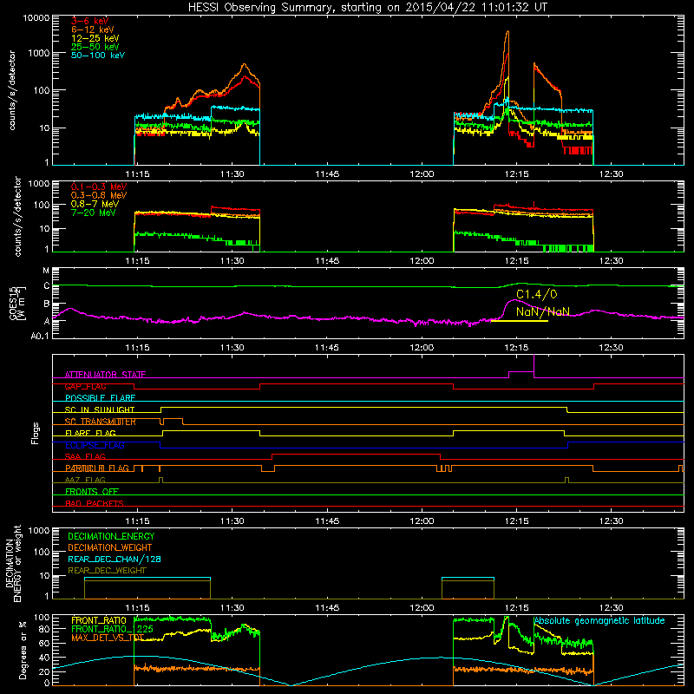Click the Absolute geomagnetic latitude label

(599, 620)
